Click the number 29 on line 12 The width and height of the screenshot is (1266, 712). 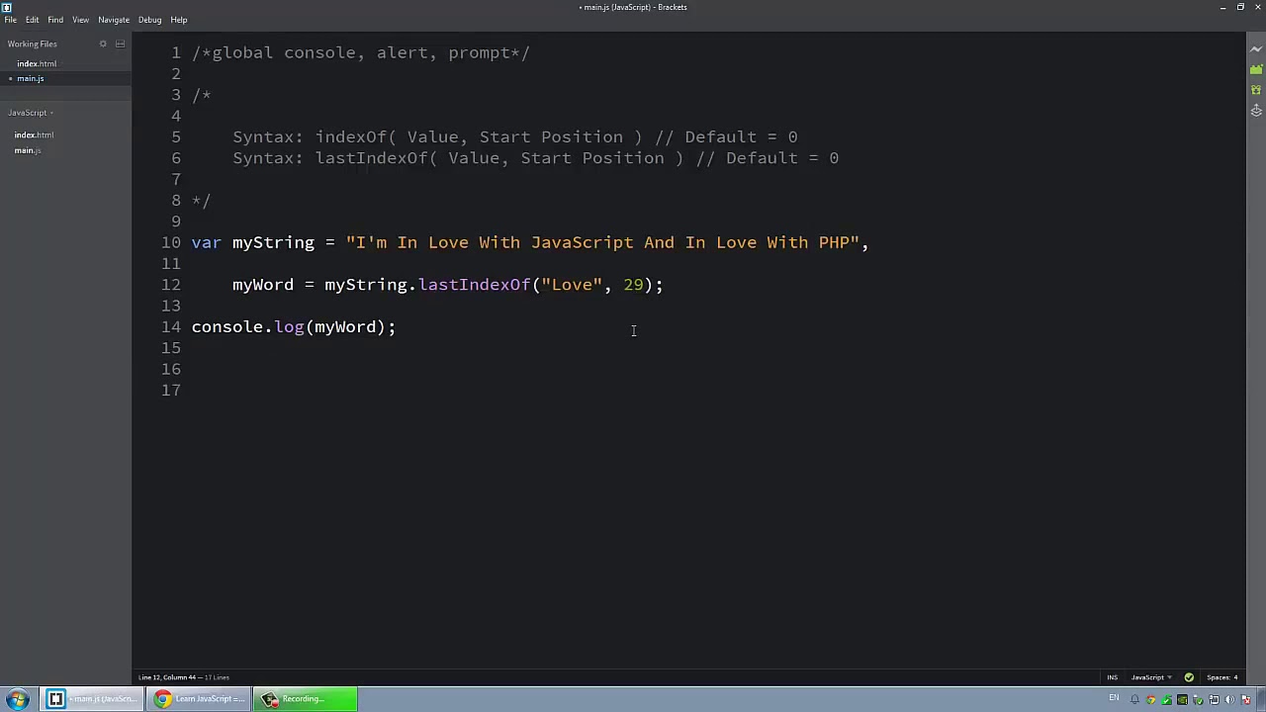click(x=633, y=285)
